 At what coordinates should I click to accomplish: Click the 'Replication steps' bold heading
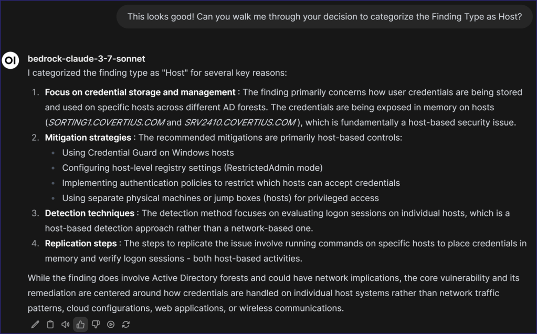click(81, 244)
